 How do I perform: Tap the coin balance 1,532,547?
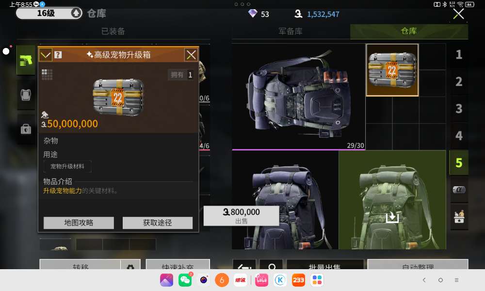coord(323,14)
